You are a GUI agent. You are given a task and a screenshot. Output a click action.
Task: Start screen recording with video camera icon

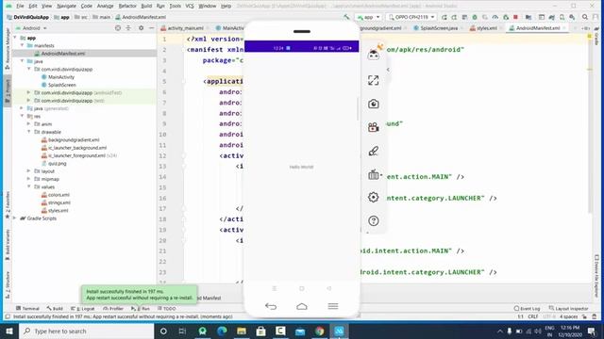374,127
